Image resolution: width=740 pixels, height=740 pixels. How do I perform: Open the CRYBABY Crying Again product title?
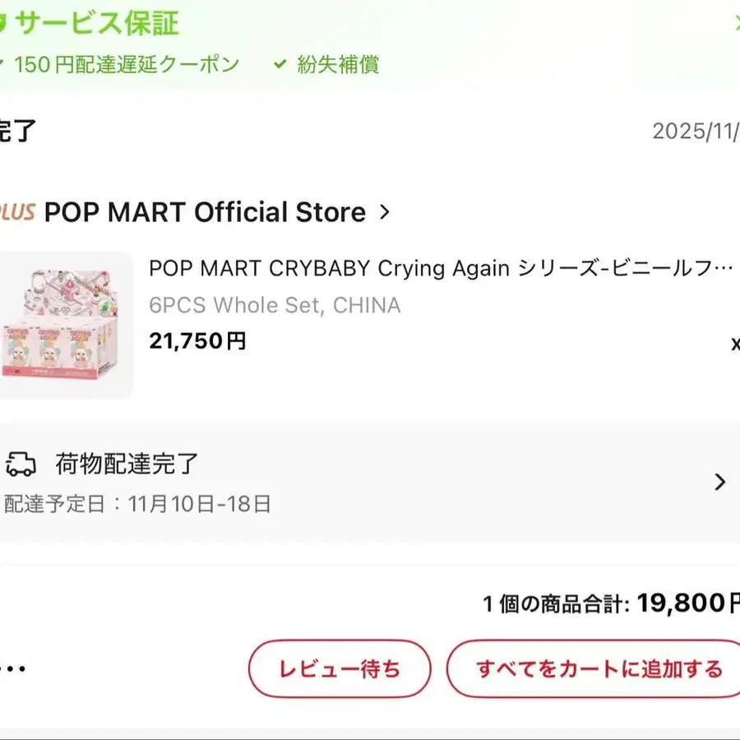pyautogui.click(x=441, y=269)
